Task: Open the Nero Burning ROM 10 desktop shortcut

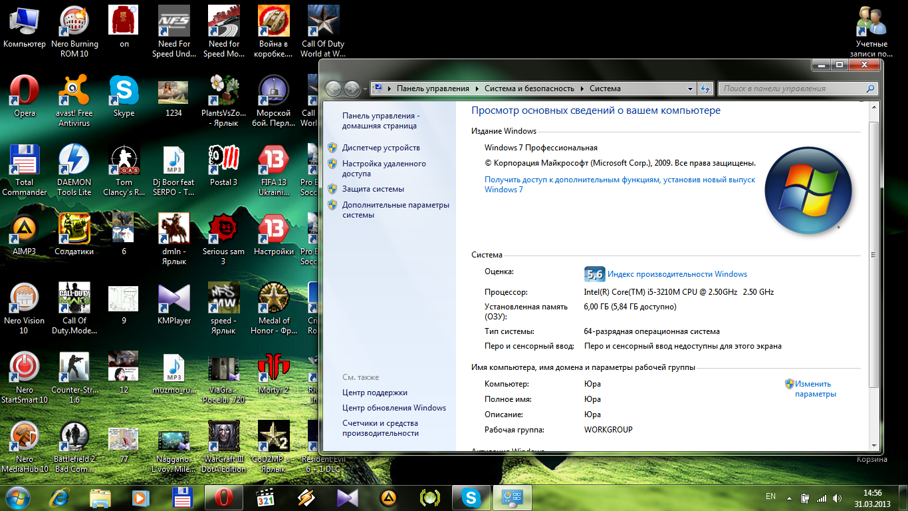Action: 74,31
